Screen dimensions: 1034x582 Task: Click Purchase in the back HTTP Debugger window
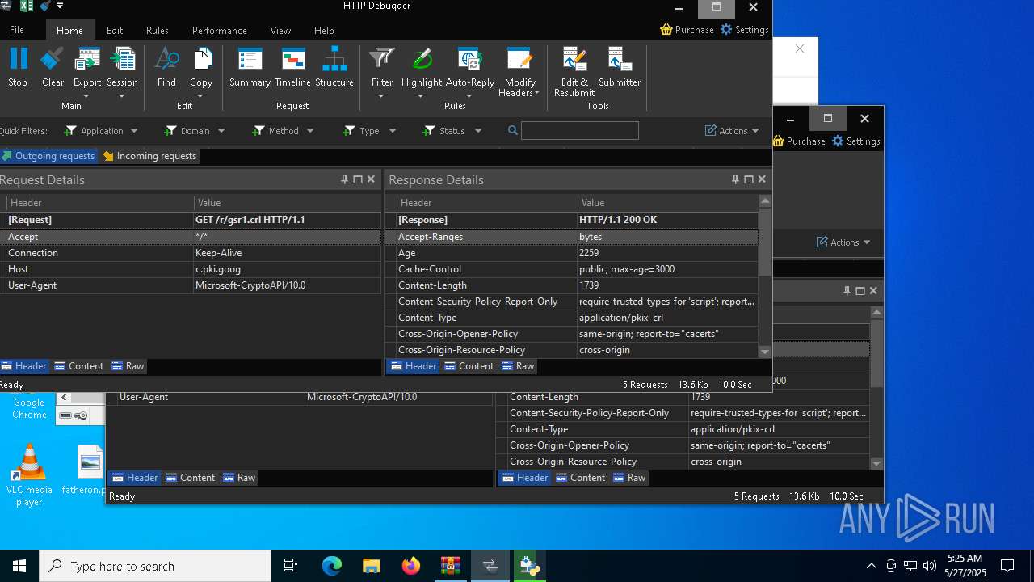coord(799,141)
